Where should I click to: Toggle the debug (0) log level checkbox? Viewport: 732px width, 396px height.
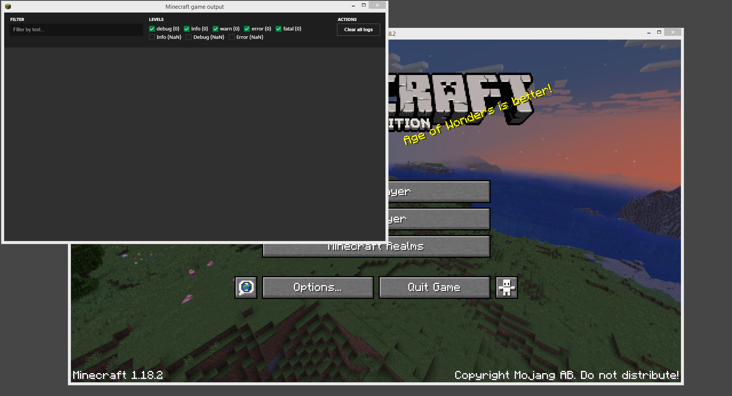coord(152,29)
